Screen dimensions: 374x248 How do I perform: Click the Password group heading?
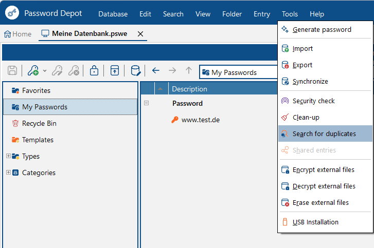[187, 103]
